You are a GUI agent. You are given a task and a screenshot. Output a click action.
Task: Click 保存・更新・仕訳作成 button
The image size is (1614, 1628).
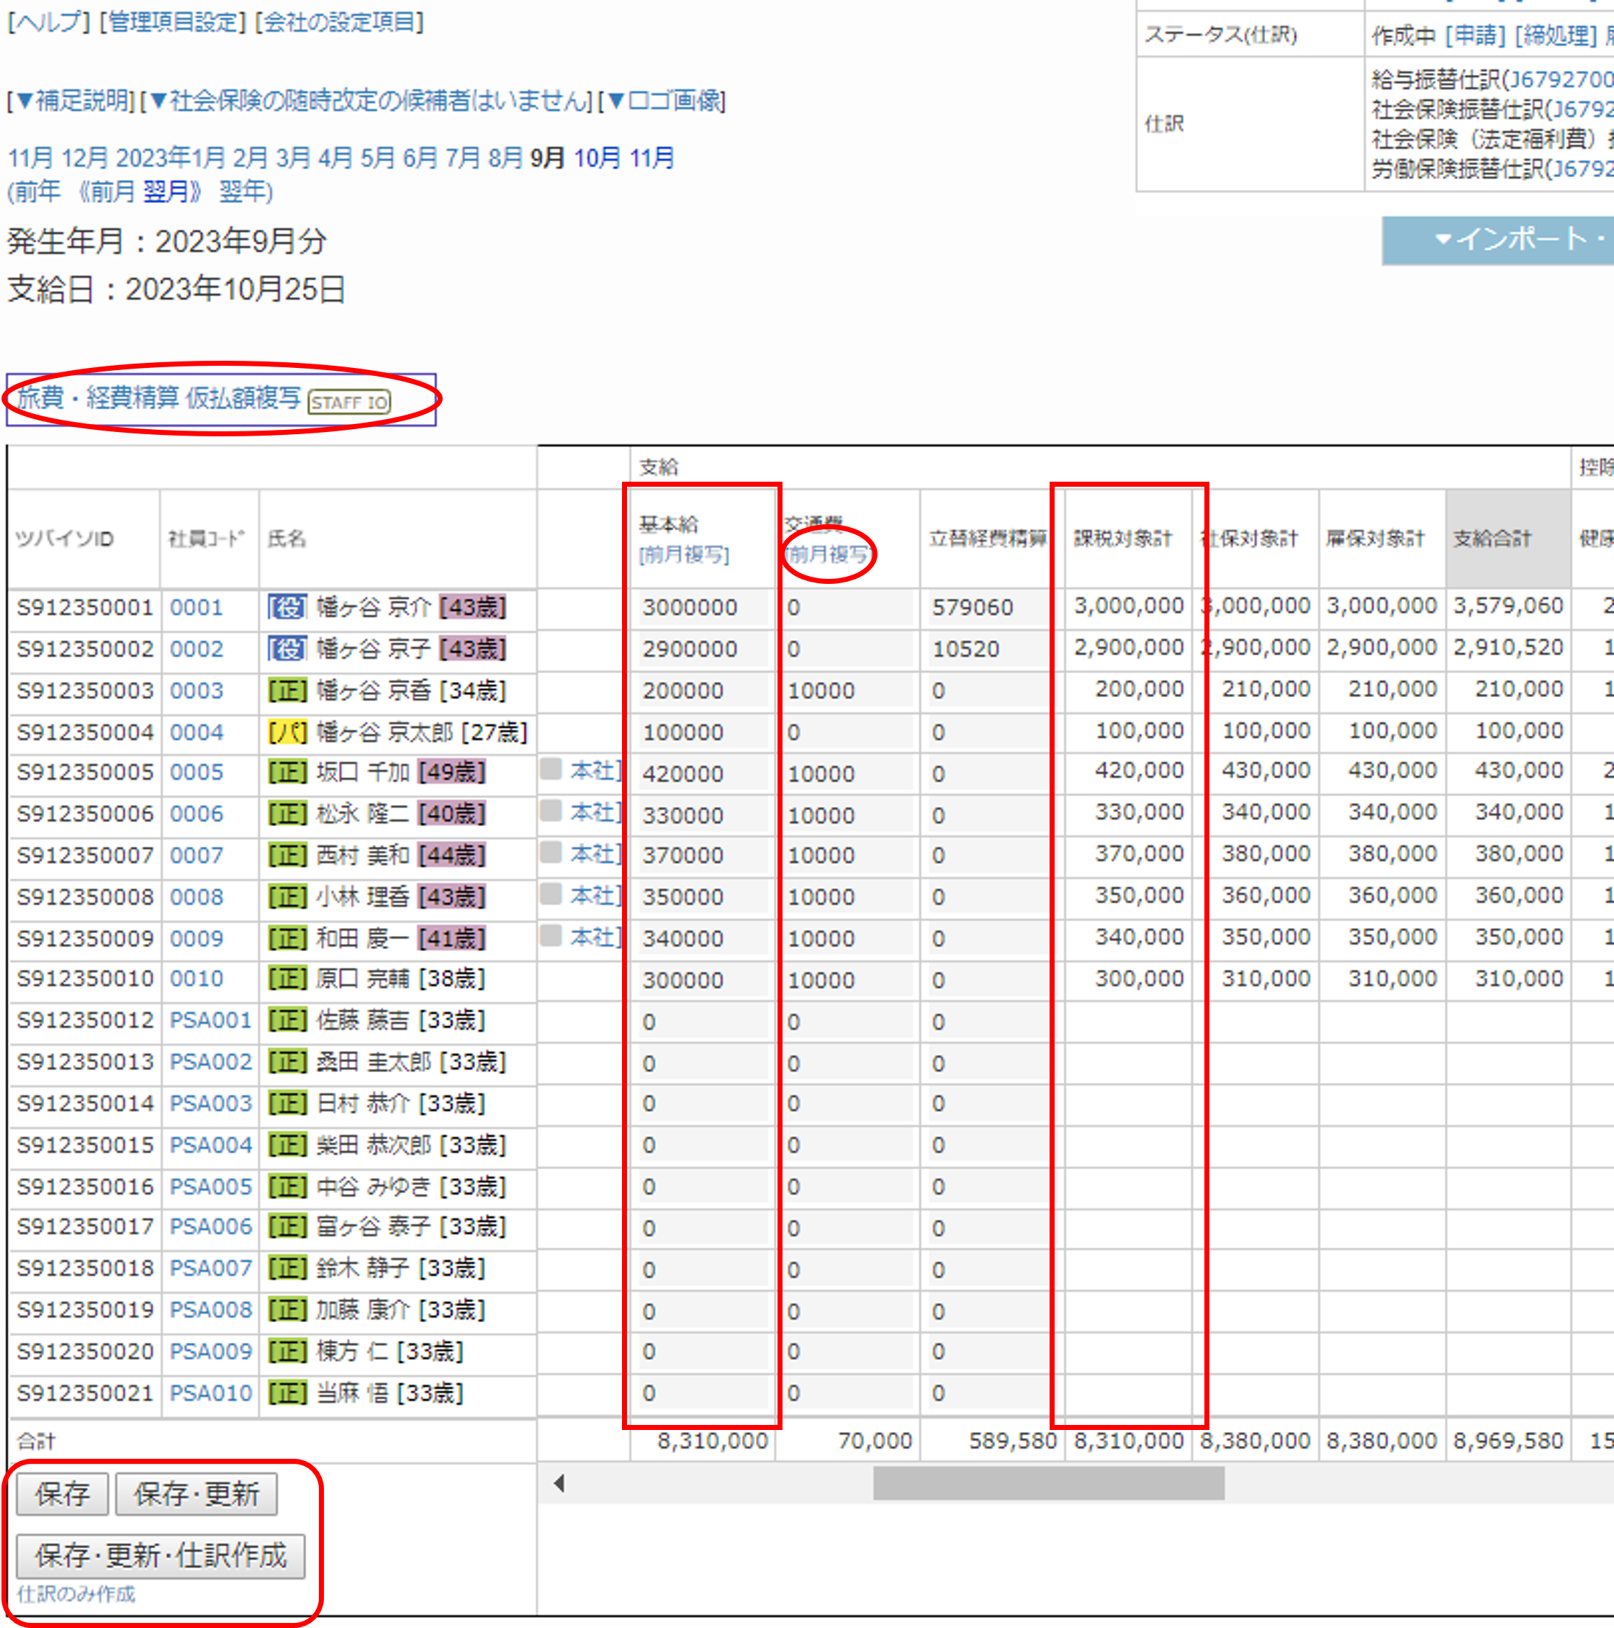(161, 1555)
